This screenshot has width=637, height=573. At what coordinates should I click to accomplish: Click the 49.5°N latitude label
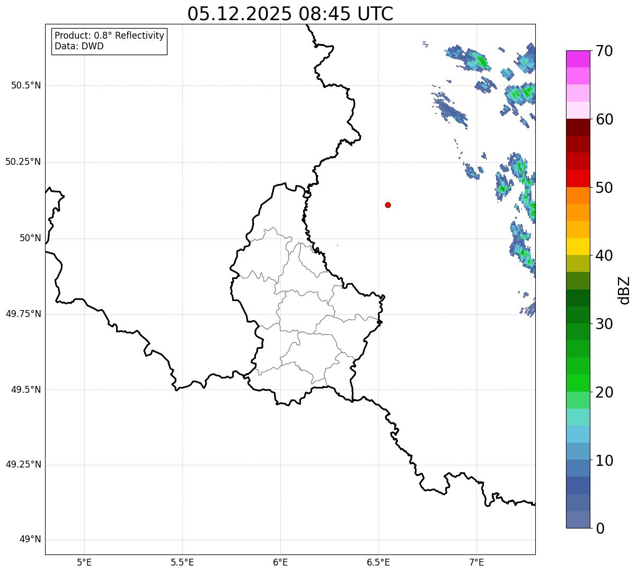[x=26, y=390]
